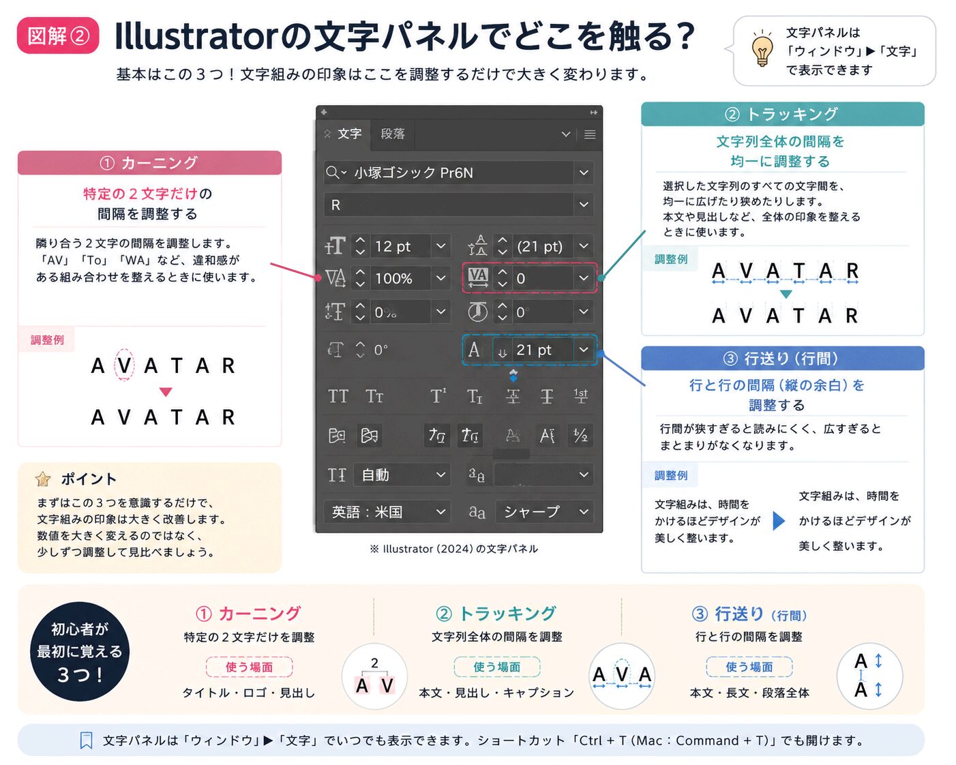Toggle All Caps (TT)
Screen dimensions: 956x765
pyautogui.click(x=338, y=396)
